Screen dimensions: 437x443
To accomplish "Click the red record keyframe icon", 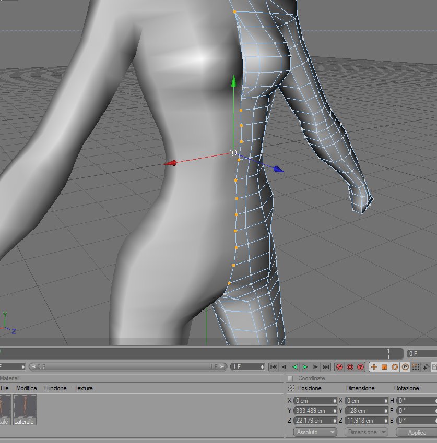I will coord(339,367).
